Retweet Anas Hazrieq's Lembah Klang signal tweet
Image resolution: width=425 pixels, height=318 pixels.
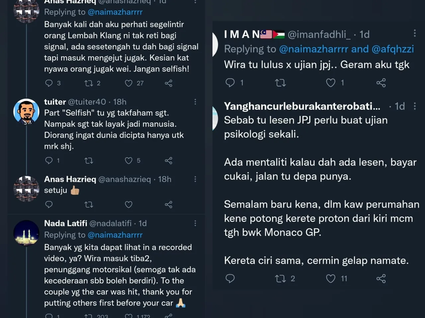[89, 83]
